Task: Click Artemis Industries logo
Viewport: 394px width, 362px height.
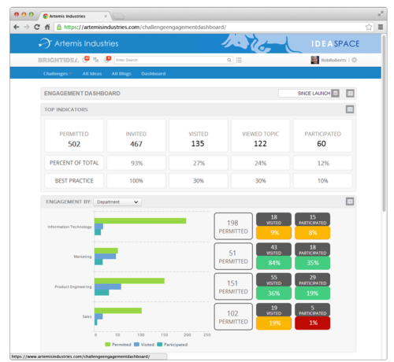Action: click(79, 43)
